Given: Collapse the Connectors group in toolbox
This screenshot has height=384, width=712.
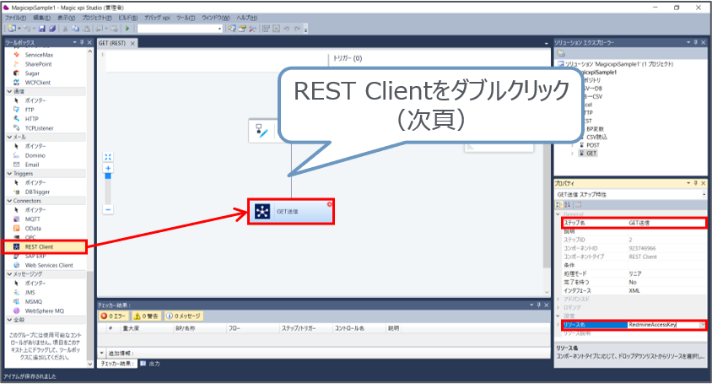Looking at the screenshot, I should pyautogui.click(x=9, y=201).
